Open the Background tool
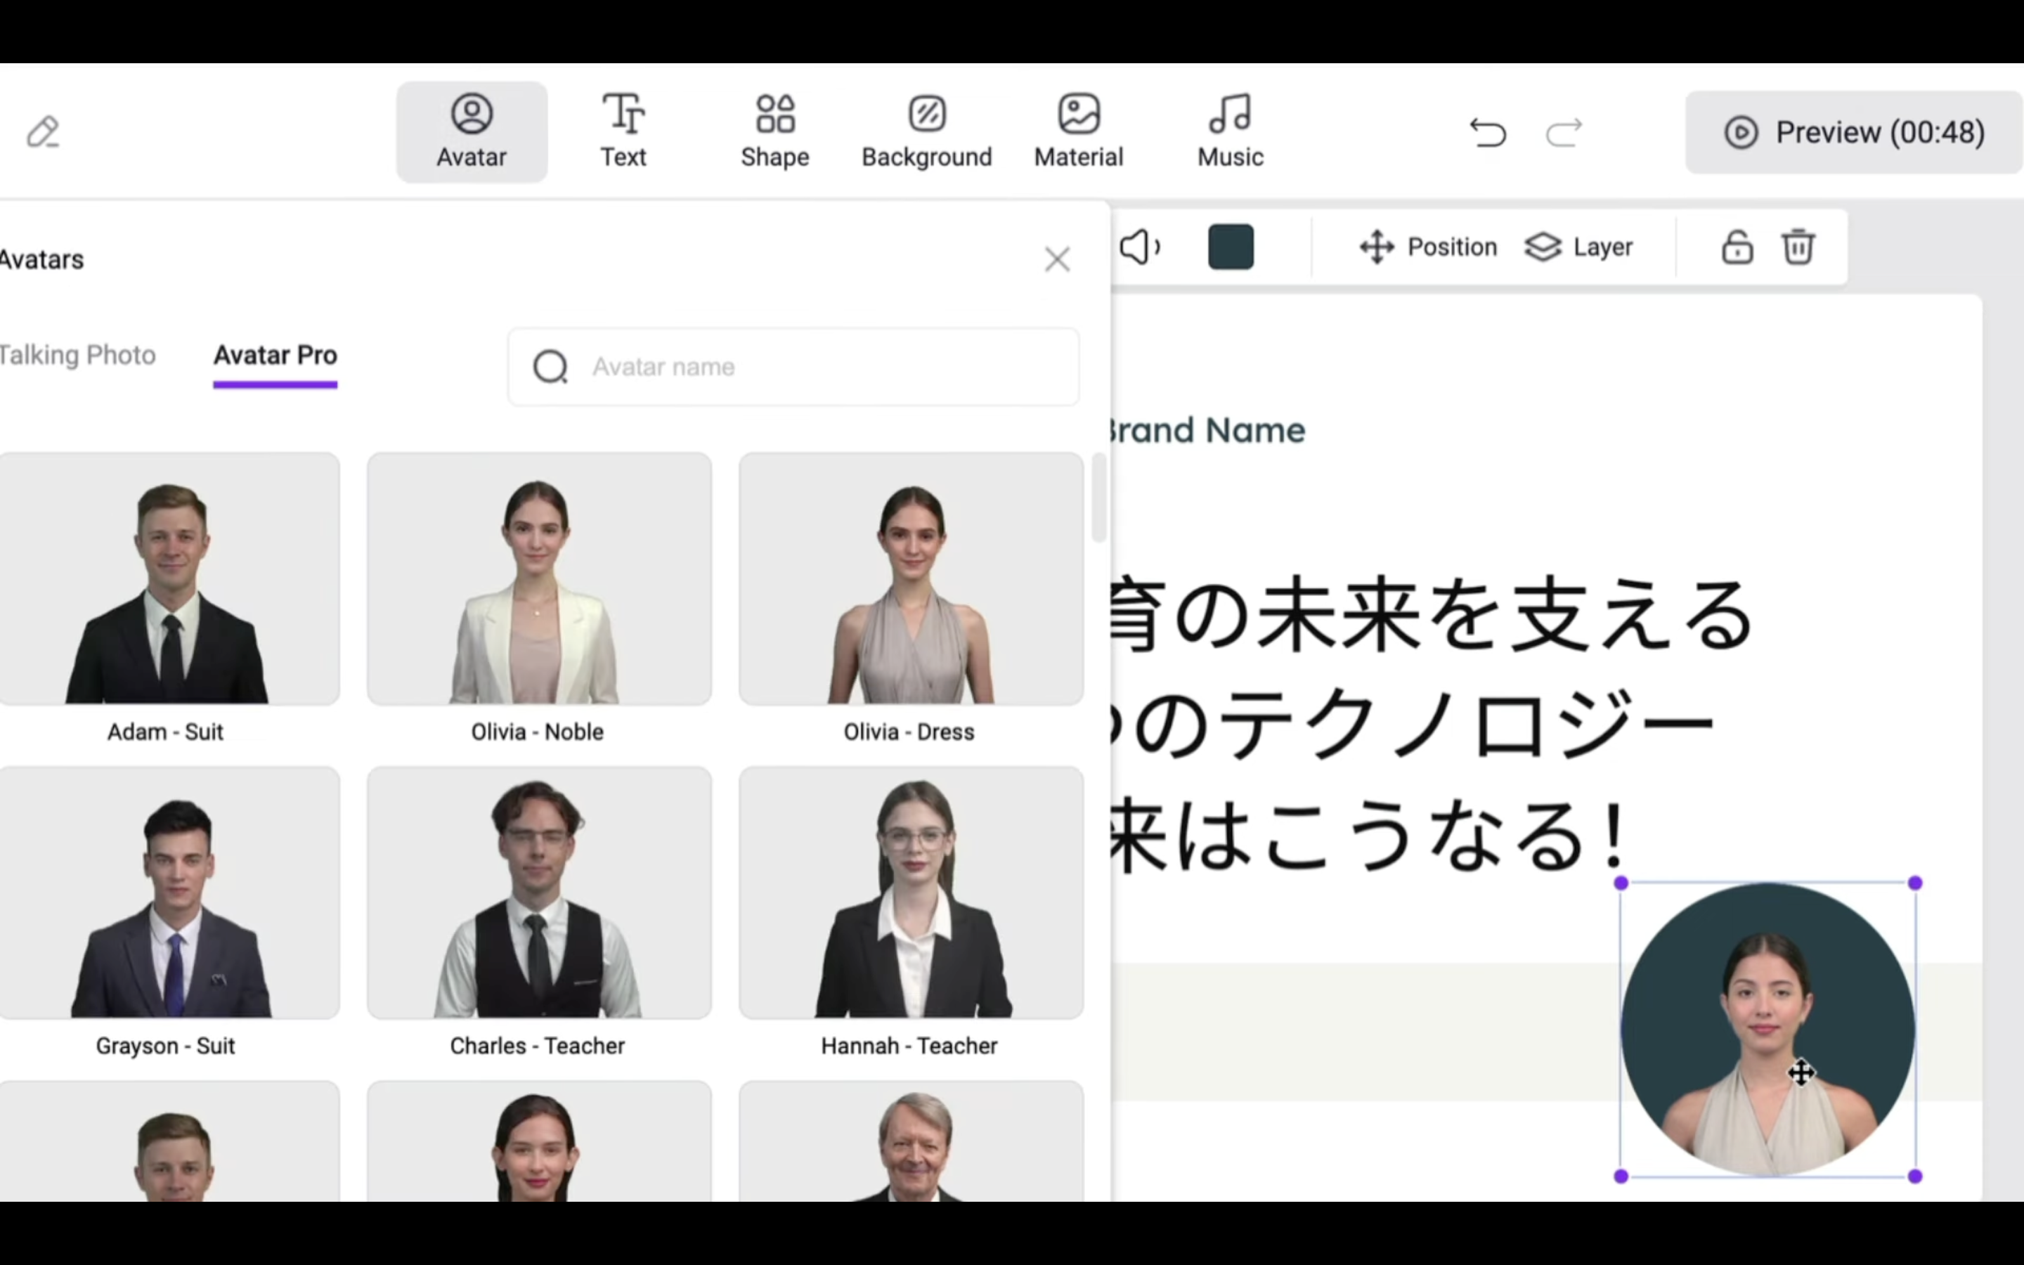The image size is (2024, 1265). pyautogui.click(x=927, y=132)
